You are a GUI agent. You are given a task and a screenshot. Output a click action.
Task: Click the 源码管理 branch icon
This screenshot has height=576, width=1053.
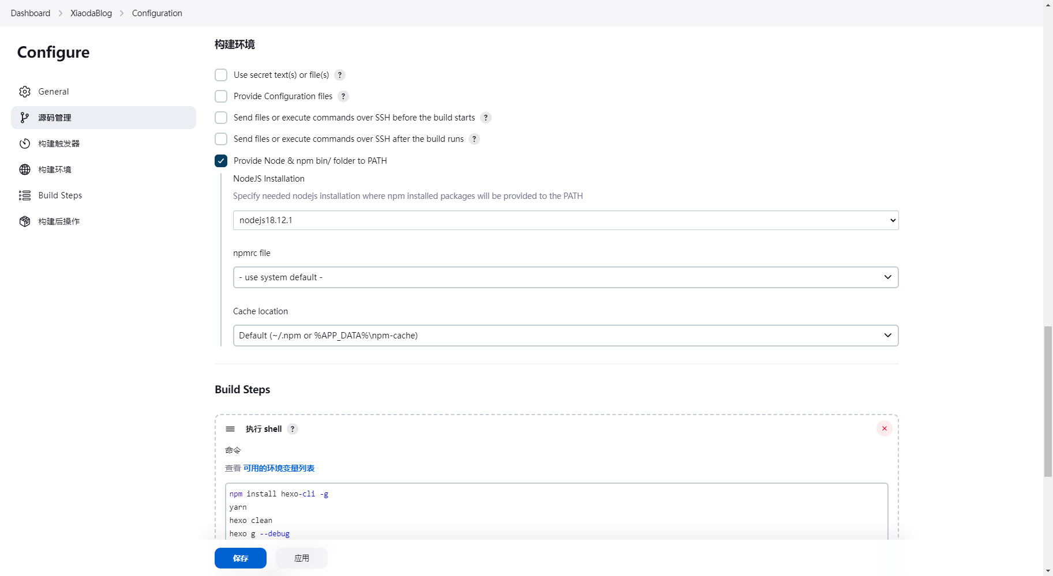point(25,118)
